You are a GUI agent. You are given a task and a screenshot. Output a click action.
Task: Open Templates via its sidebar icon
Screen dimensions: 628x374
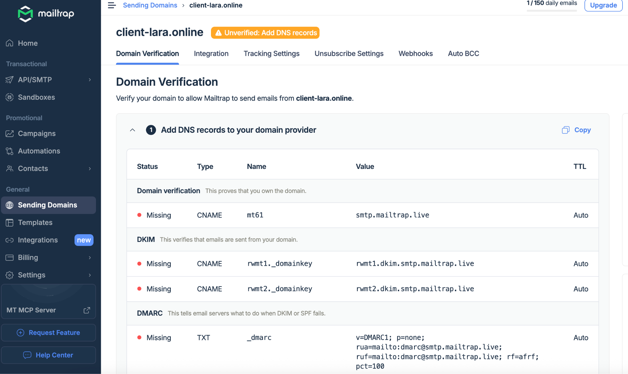coord(10,223)
